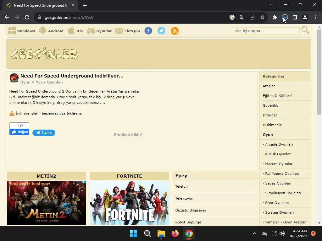Open the Windows Start button
The image size is (322, 241).
(x=133, y=233)
